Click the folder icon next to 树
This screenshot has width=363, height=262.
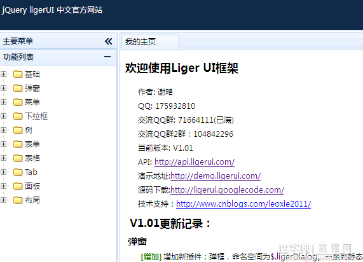[18, 130]
